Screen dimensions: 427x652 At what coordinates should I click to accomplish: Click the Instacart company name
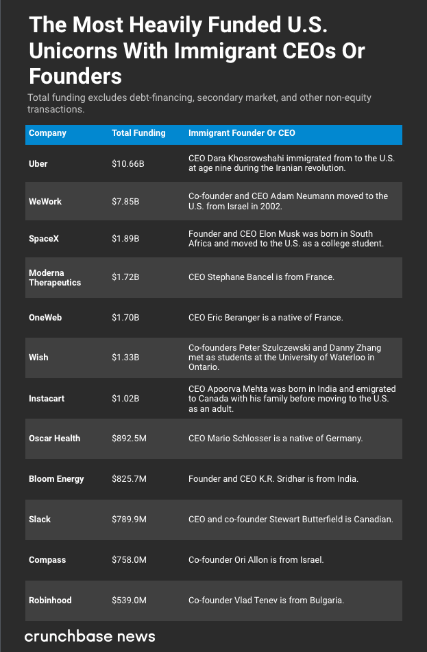pyautogui.click(x=47, y=398)
